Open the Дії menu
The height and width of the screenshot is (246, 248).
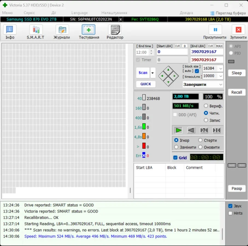54,13
